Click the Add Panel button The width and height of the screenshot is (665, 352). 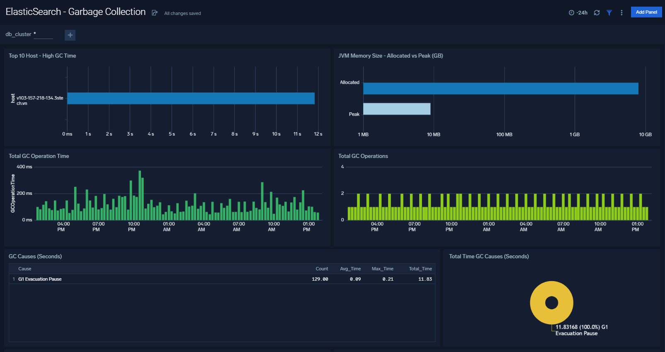point(646,12)
